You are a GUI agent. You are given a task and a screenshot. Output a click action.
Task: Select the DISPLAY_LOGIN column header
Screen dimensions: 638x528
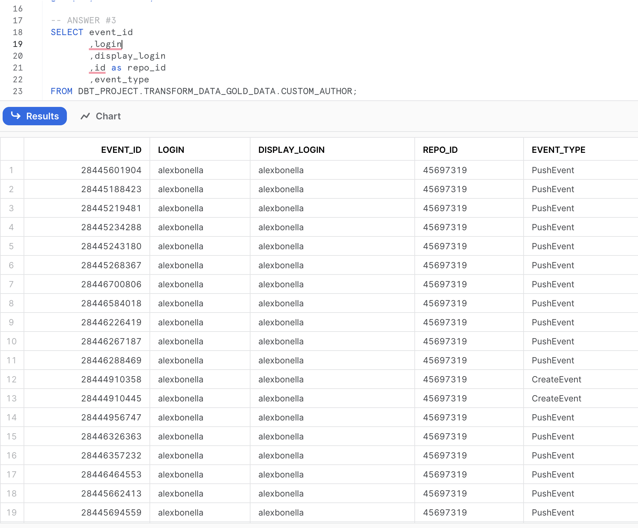point(291,150)
